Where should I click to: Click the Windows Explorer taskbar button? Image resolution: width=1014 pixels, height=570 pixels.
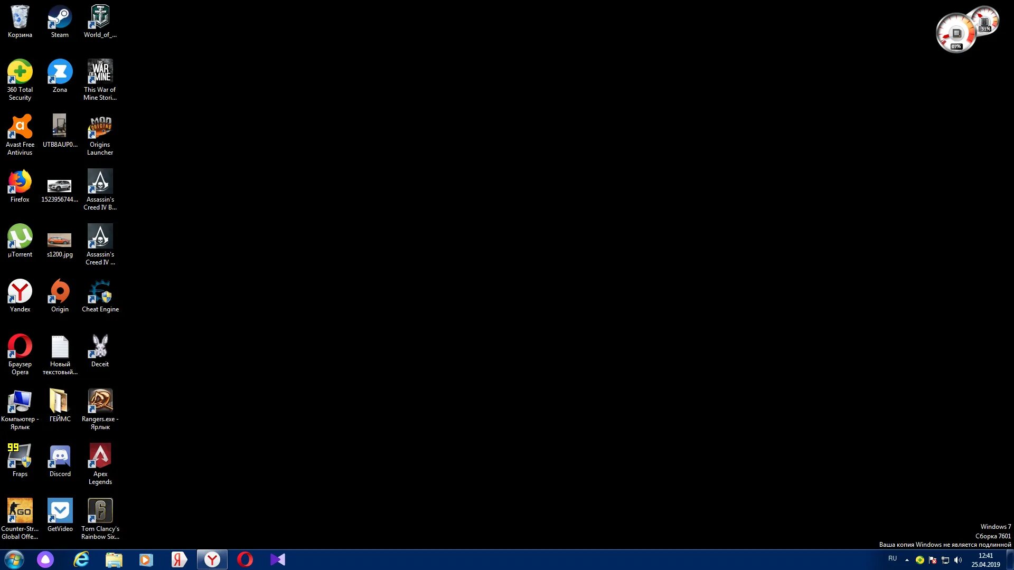114,559
